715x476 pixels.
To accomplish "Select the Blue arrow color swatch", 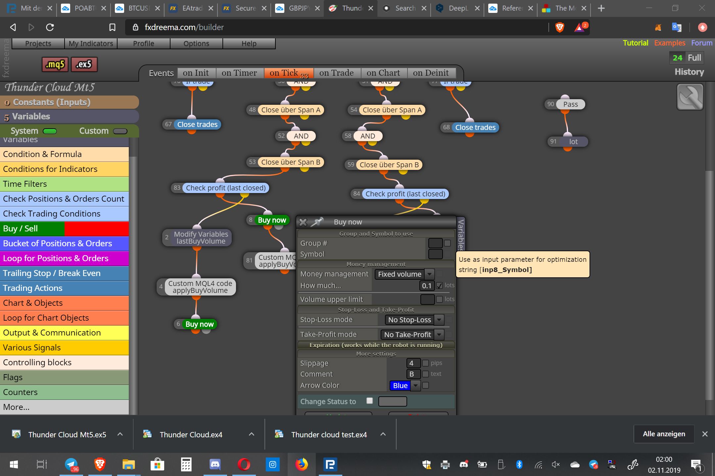I will tap(400, 385).
